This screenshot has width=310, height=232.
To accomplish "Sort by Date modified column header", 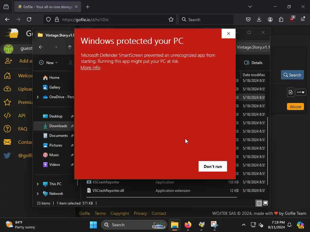I will [254, 75].
